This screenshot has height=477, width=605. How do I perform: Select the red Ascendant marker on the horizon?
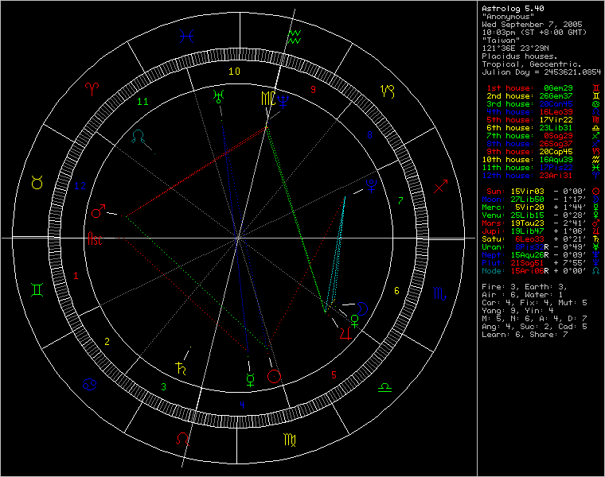(94, 238)
